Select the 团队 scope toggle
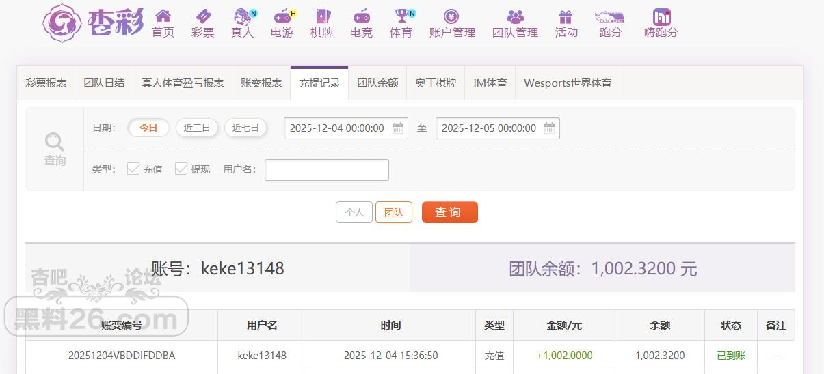This screenshot has height=374, width=824. 394,212
